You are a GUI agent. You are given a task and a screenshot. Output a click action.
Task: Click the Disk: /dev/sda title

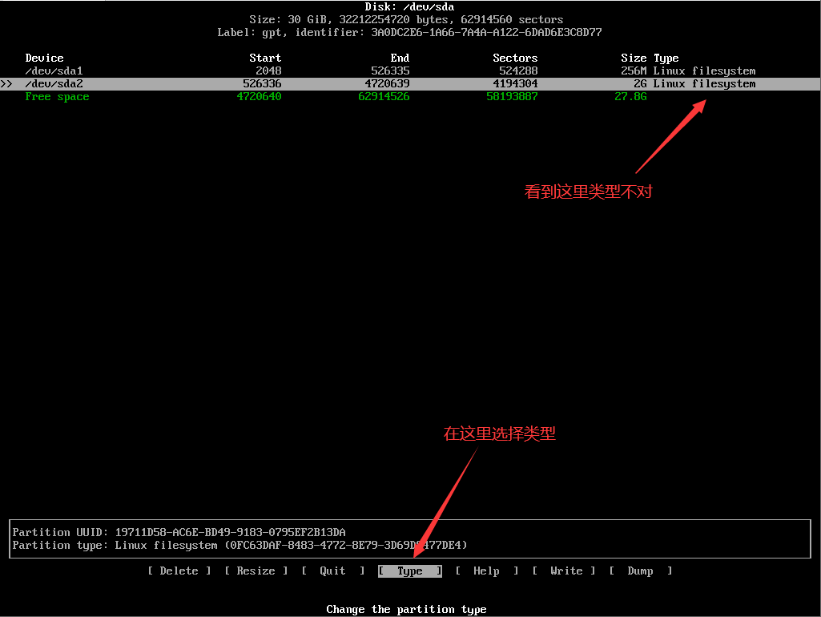coord(409,6)
